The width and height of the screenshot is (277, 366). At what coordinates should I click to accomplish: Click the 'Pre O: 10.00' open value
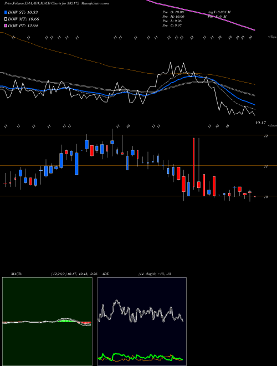(x=173, y=12)
